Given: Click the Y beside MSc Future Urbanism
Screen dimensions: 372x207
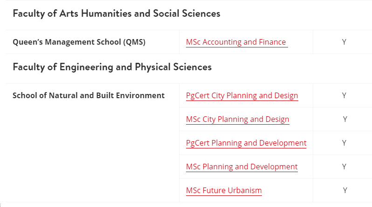Looking at the screenshot, I should 345,190.
